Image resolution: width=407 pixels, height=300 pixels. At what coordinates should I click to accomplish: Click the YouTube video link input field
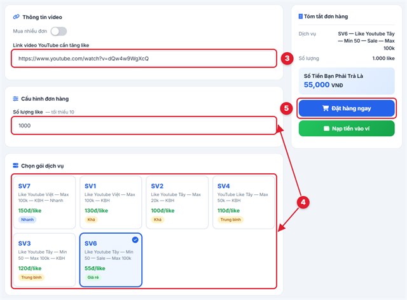[x=144, y=59]
